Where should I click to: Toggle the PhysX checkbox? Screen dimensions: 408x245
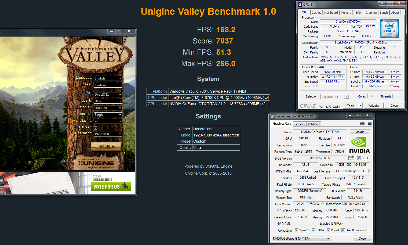point(328,230)
